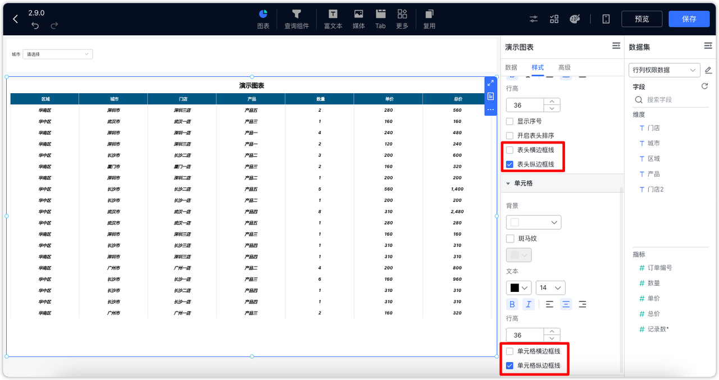Image resolution: width=719 pixels, height=380 pixels.
Task: Open the theme palette icon in top bar
Action: tap(574, 19)
